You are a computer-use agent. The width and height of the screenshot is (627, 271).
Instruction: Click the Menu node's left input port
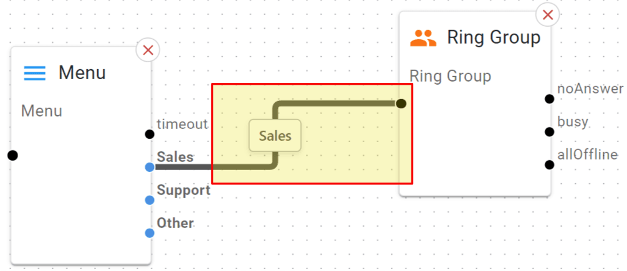pyautogui.click(x=12, y=155)
